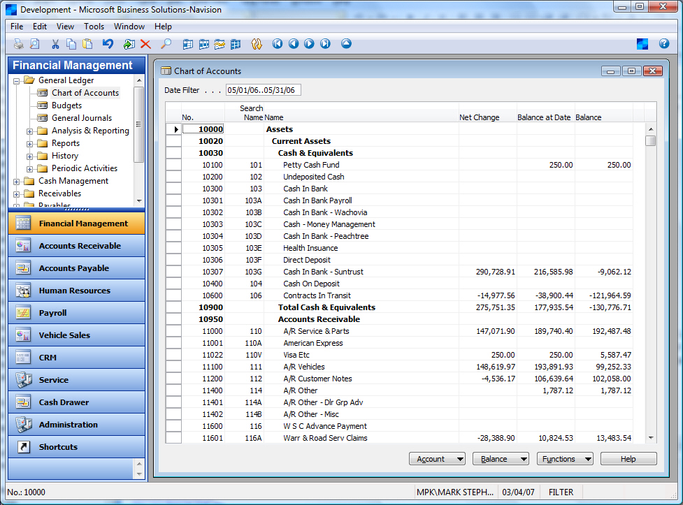Click the Sort toolbar icon
This screenshot has height=505, width=683.
[x=257, y=44]
